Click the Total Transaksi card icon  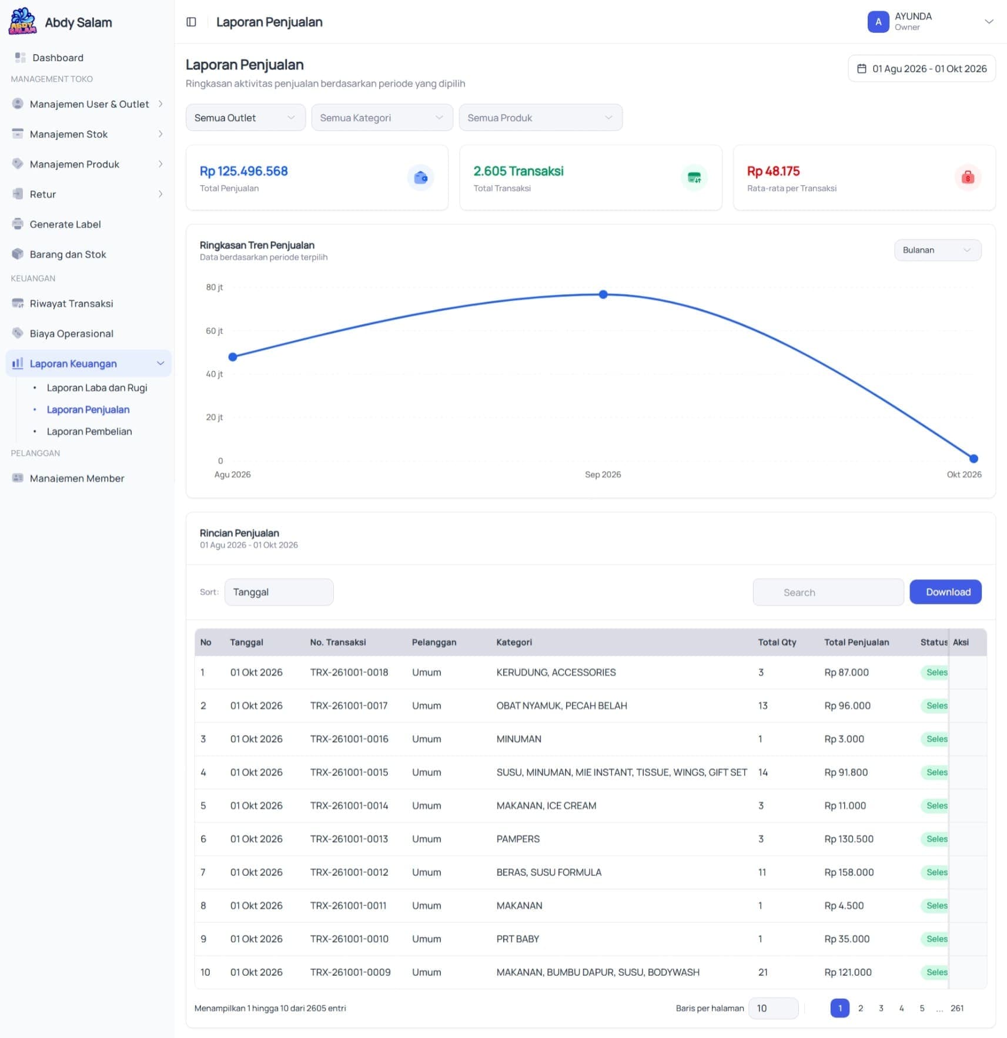(x=694, y=177)
